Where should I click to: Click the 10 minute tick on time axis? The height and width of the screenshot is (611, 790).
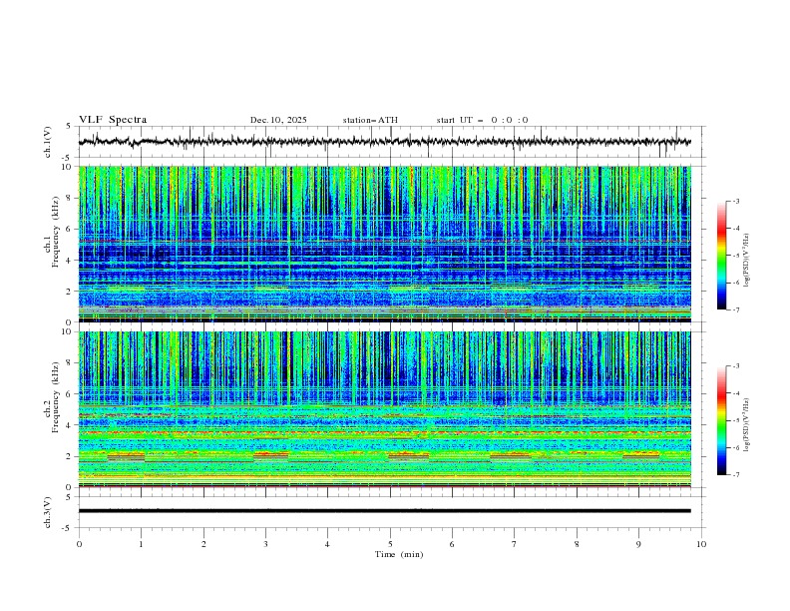point(701,544)
